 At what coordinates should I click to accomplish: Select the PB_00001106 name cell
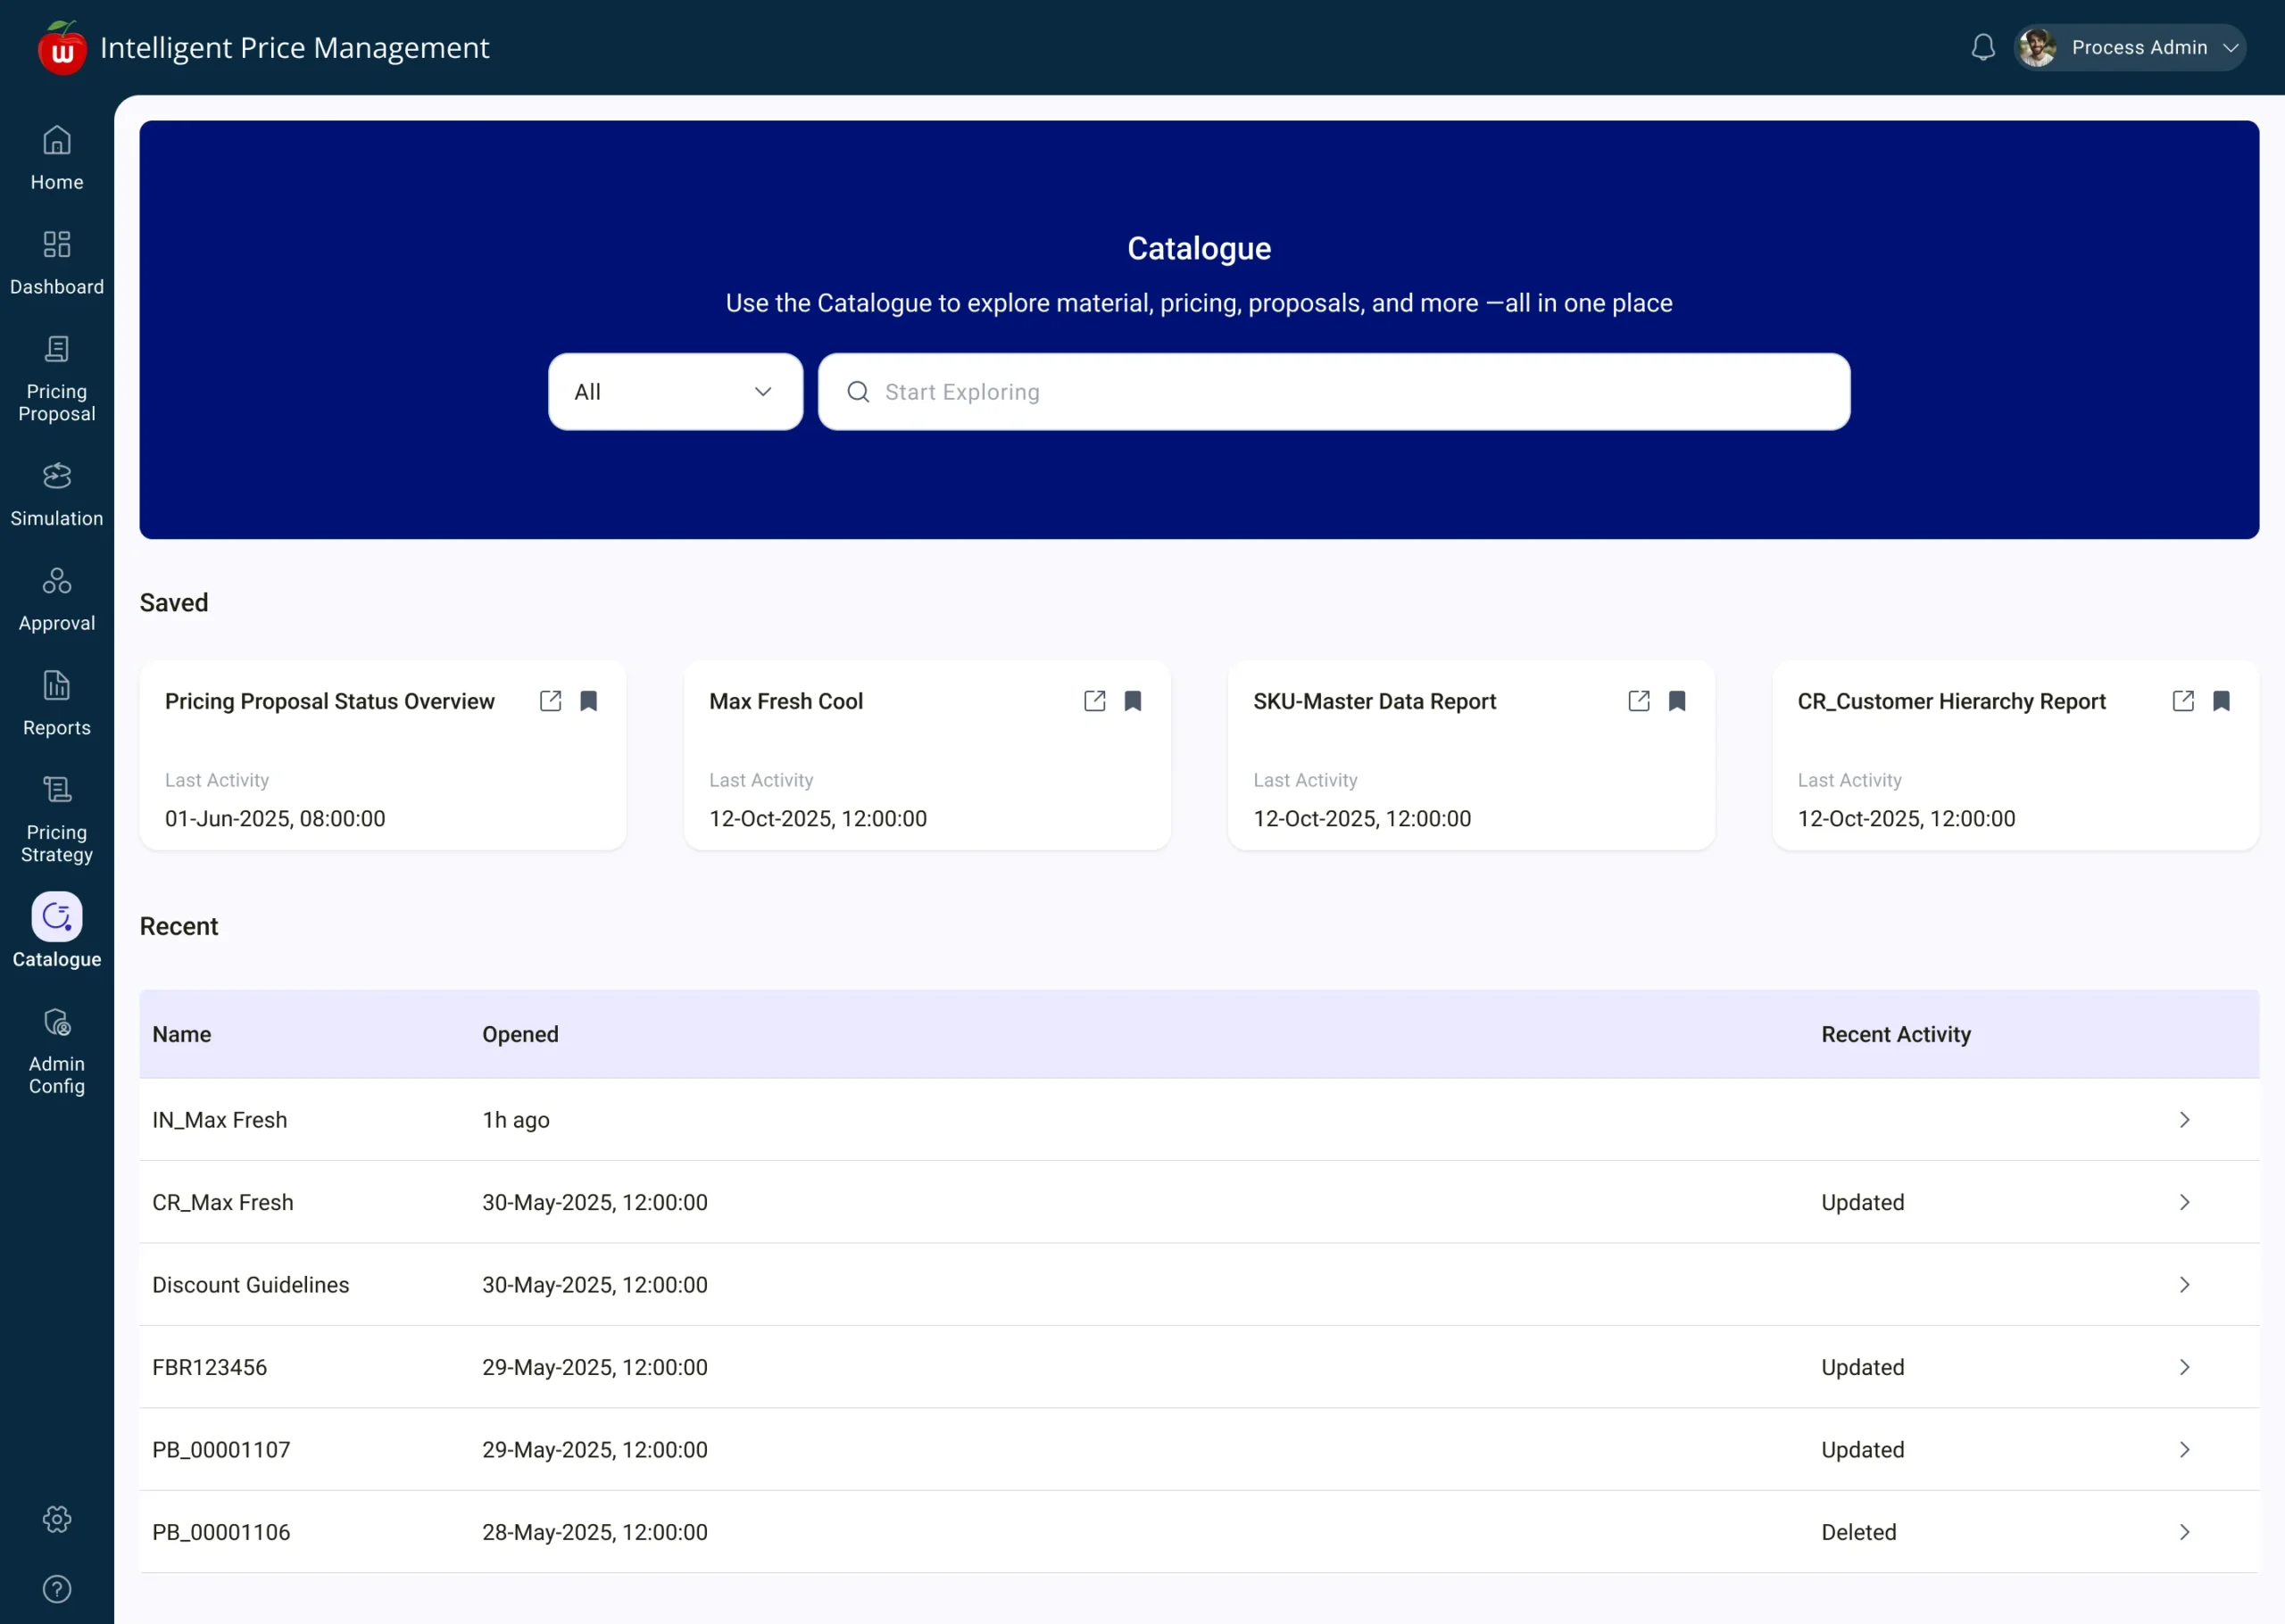click(x=221, y=1532)
